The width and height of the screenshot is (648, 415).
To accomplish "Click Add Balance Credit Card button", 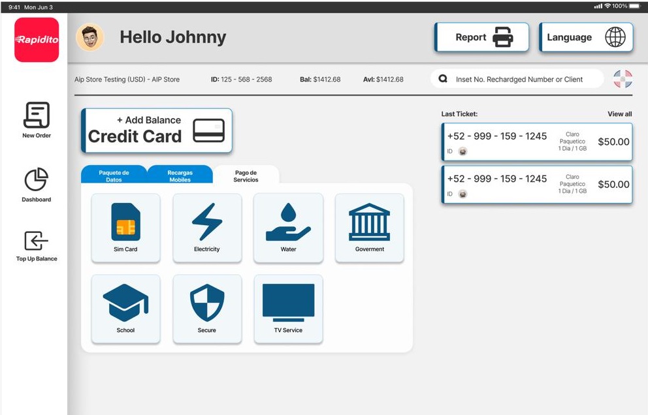I will click(x=157, y=130).
